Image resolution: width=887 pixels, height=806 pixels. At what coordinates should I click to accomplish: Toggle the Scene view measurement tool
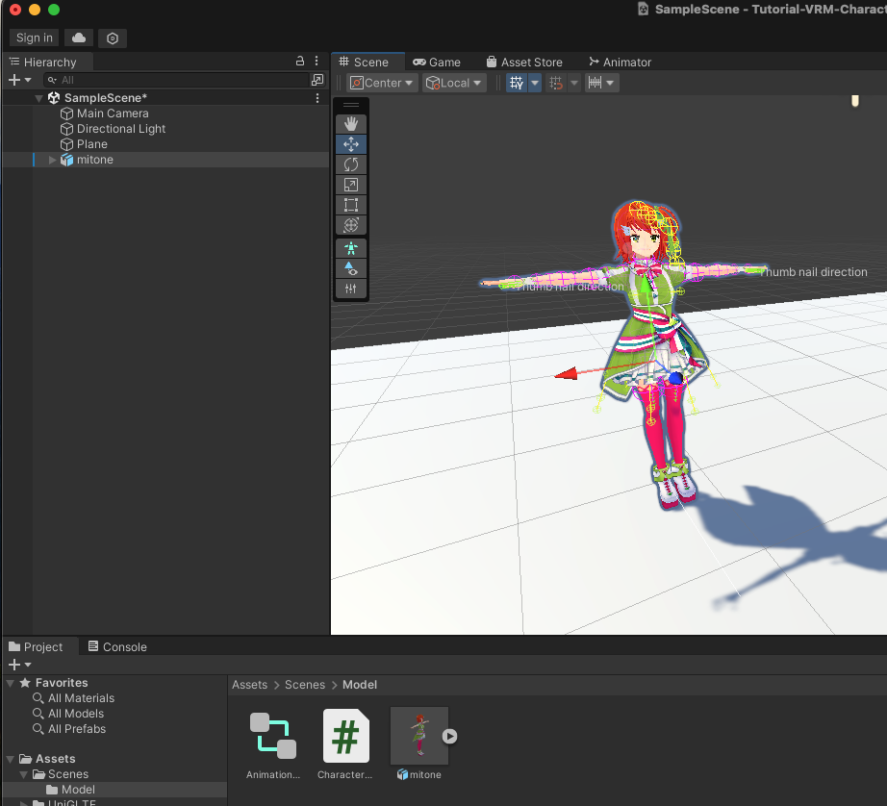click(x=596, y=83)
